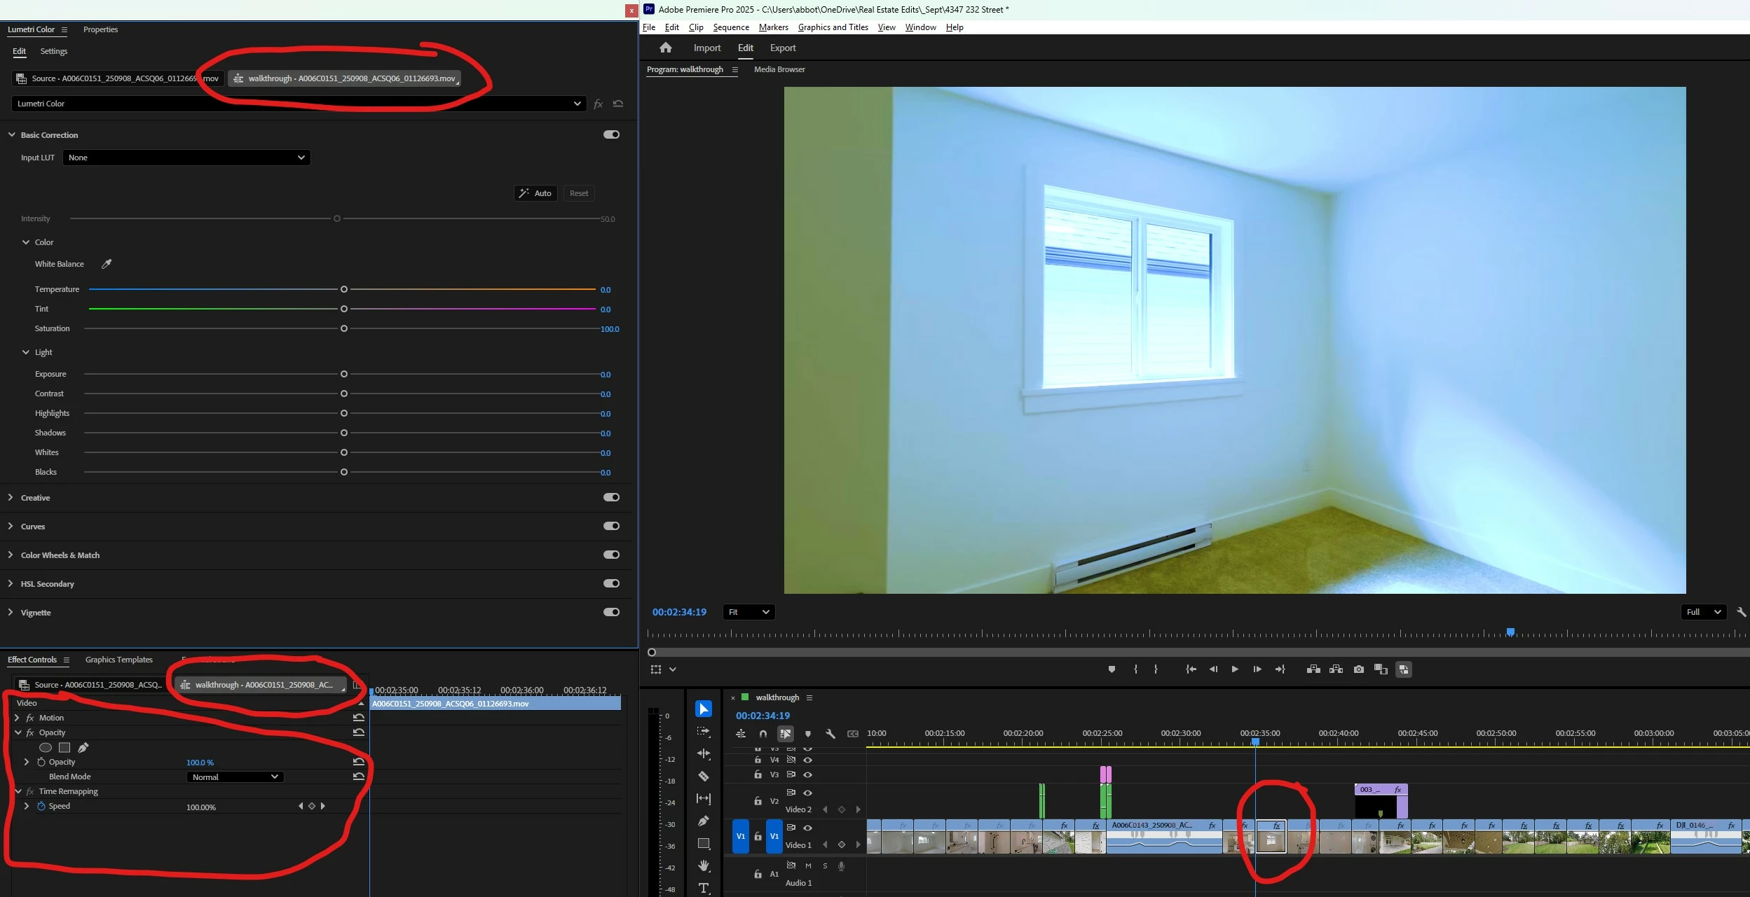Image resolution: width=1750 pixels, height=897 pixels.
Task: Click the Export workspace link
Action: click(782, 48)
